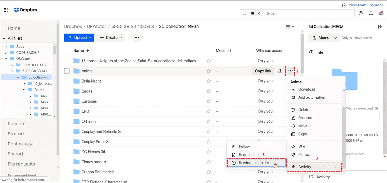The image size is (387, 183).
Task: Collapse the details side panel
Action: tap(380, 27)
